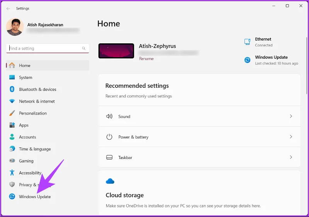Click the Bluetooth icon in sidebar
Viewport: 309px width, 217px height.
click(x=12, y=89)
